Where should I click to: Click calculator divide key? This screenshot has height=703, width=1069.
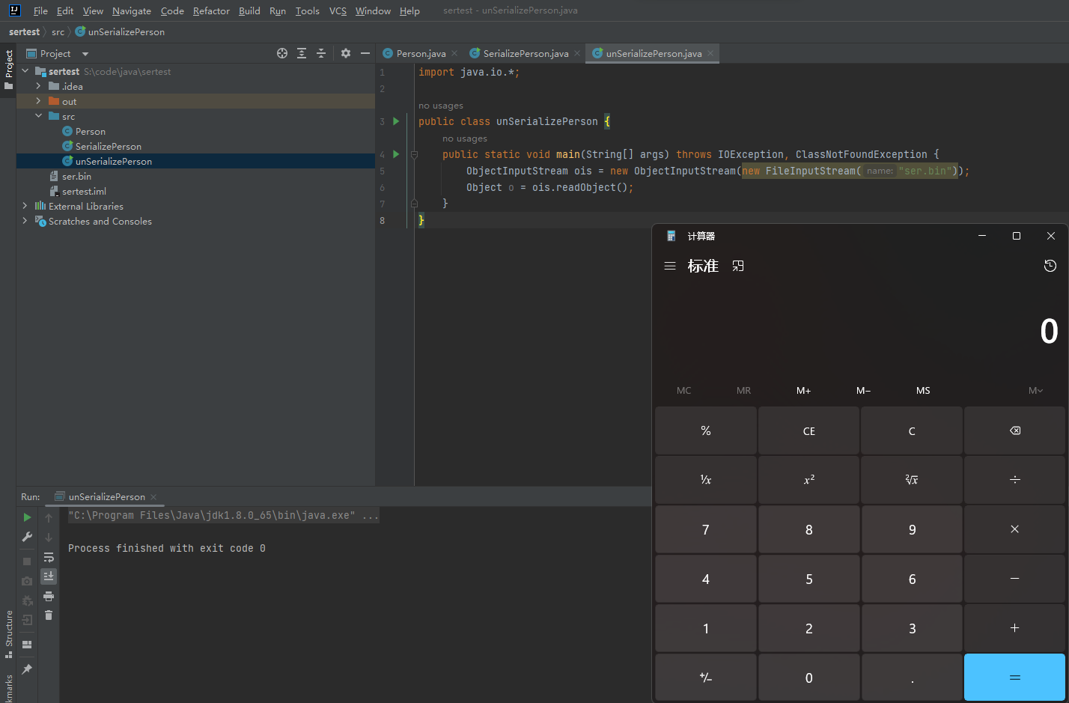[x=1014, y=480]
